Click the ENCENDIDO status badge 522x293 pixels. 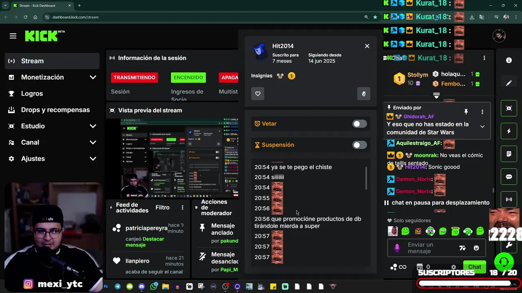click(x=188, y=77)
